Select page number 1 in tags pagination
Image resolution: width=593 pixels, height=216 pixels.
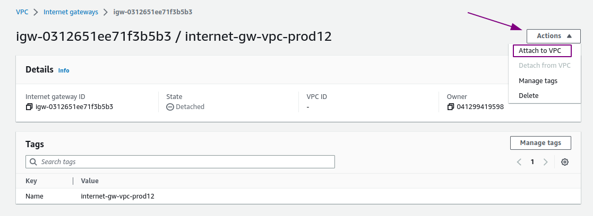[532, 162]
